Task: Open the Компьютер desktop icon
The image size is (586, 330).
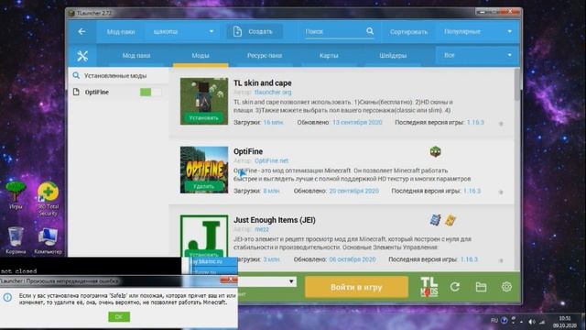Action: [x=48, y=240]
